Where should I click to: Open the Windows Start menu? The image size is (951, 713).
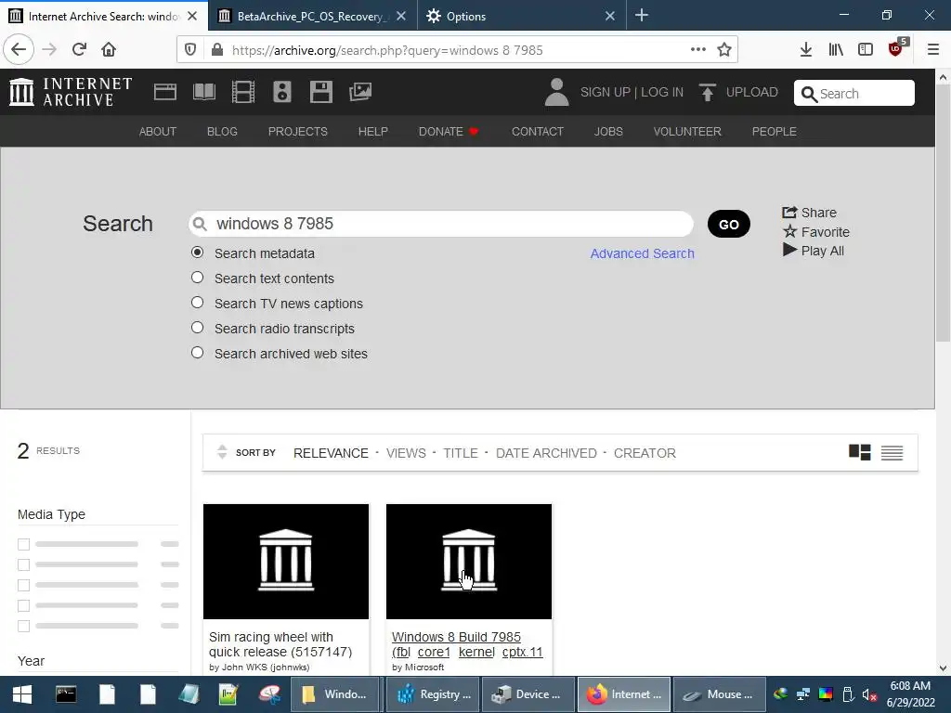tap(22, 694)
